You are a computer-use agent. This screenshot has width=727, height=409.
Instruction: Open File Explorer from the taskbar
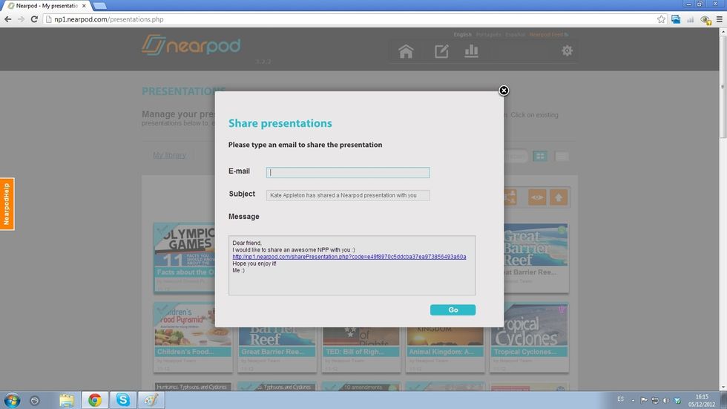(67, 400)
